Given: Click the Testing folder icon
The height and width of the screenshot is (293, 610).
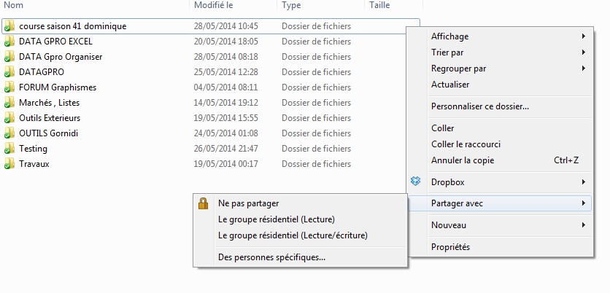Looking at the screenshot, I should (x=9, y=149).
